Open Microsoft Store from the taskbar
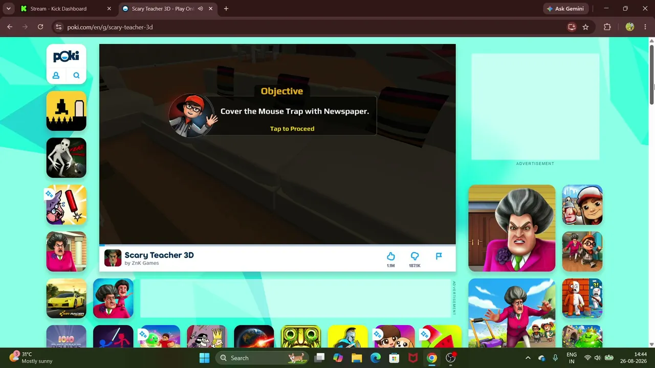 (x=394, y=358)
